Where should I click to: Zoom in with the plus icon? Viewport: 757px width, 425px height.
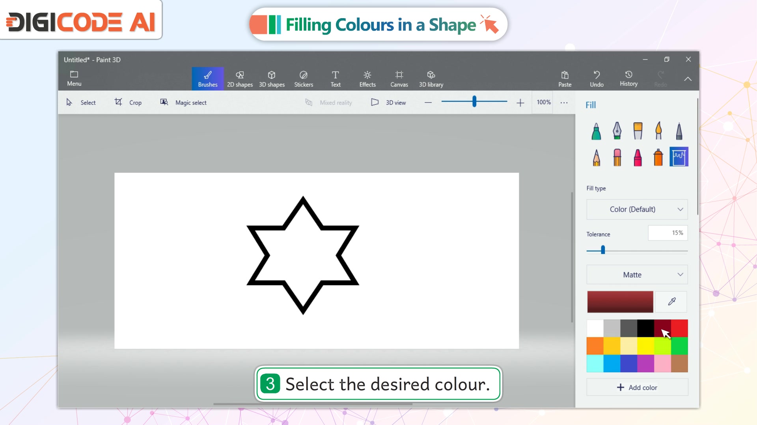[520, 103]
